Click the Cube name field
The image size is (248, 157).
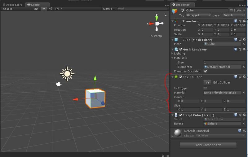click(x=207, y=11)
